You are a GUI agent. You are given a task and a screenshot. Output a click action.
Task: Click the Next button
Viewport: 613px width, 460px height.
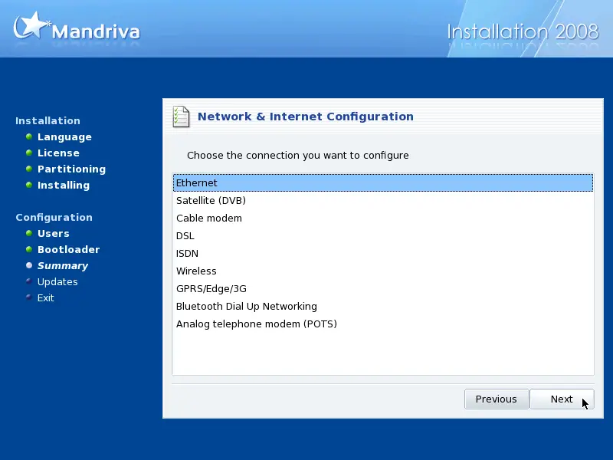(562, 399)
